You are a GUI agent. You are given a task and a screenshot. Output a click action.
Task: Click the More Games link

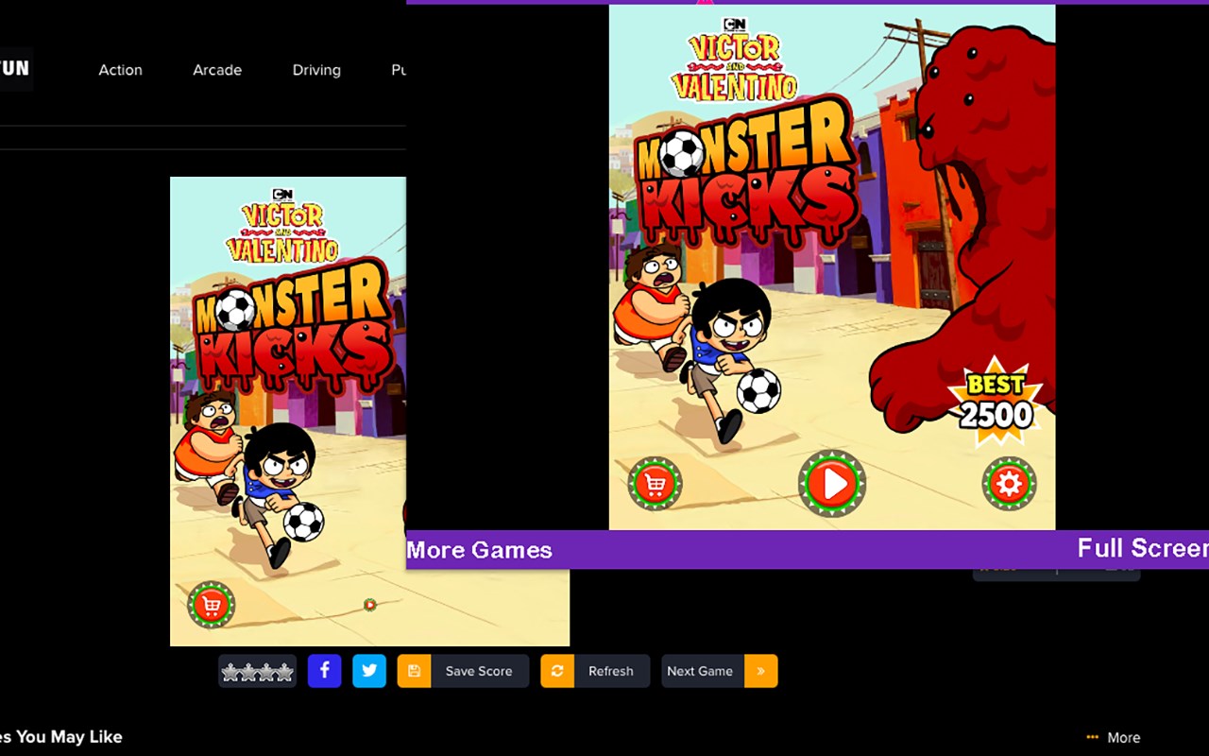click(480, 550)
